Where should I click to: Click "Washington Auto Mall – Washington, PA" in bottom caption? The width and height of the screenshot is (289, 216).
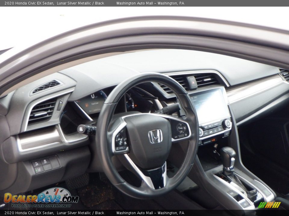(x=150, y=213)
